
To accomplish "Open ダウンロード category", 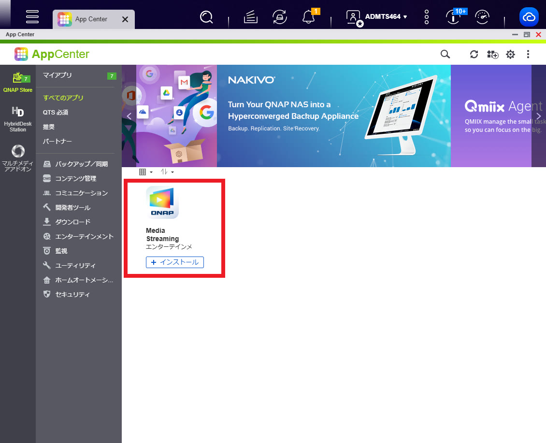I will coord(67,222).
